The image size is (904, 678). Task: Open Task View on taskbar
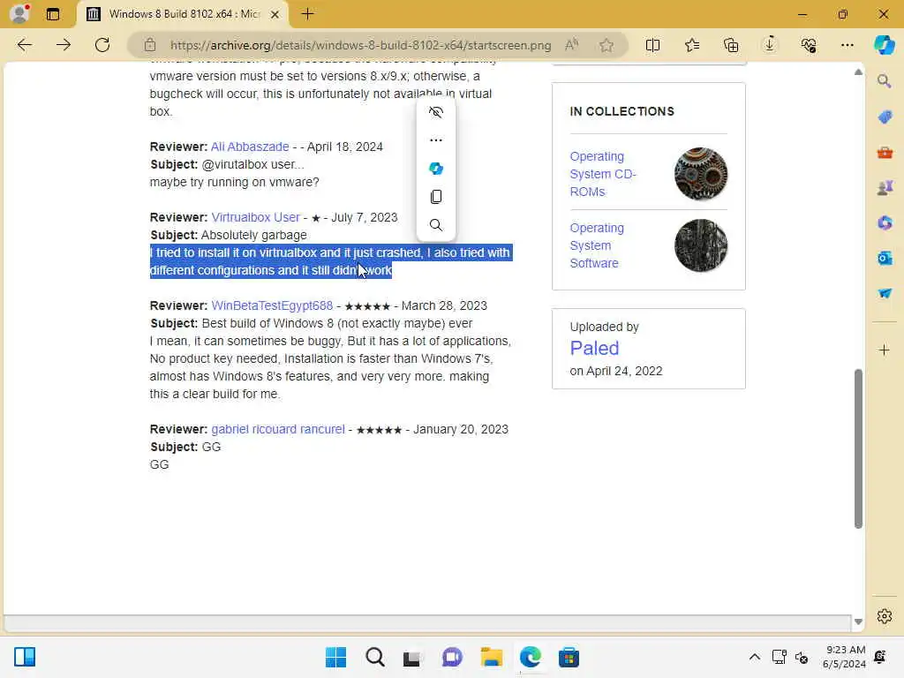click(413, 658)
